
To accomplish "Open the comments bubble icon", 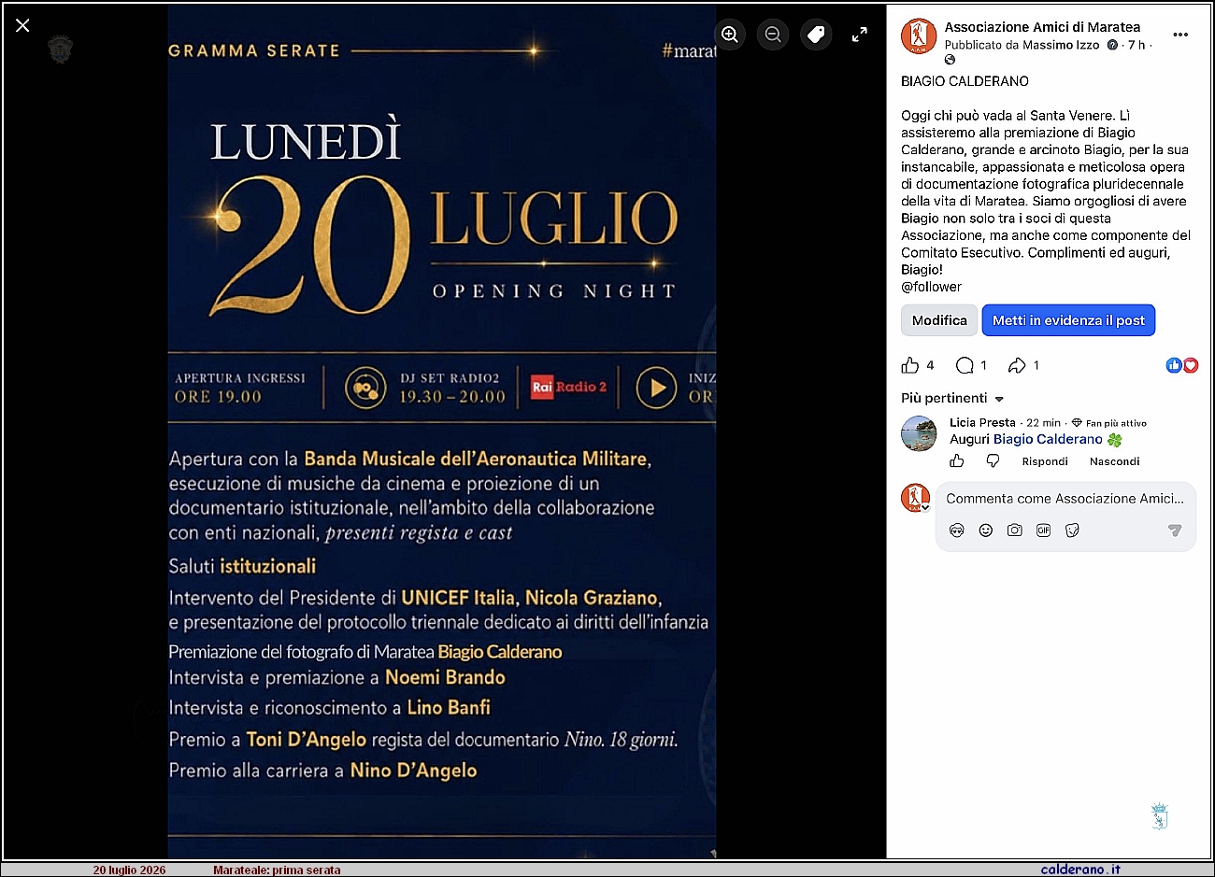I will [965, 365].
